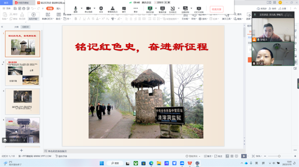
Task: Switch to the template finder document tab
Action: (23, 3)
